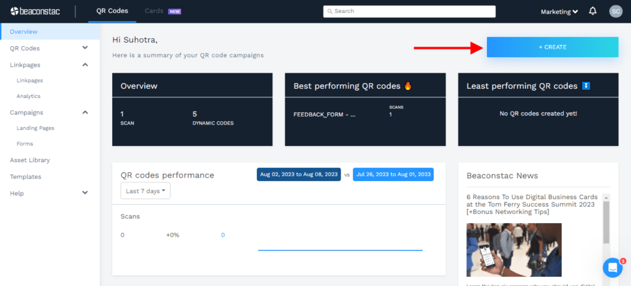Click the +0% scans change value
This screenshot has width=631, height=286.
[173, 235]
